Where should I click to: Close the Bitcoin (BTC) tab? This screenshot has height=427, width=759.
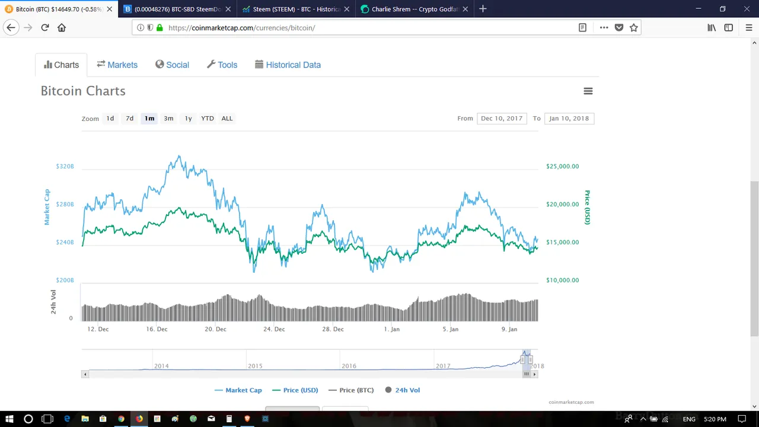tap(110, 9)
